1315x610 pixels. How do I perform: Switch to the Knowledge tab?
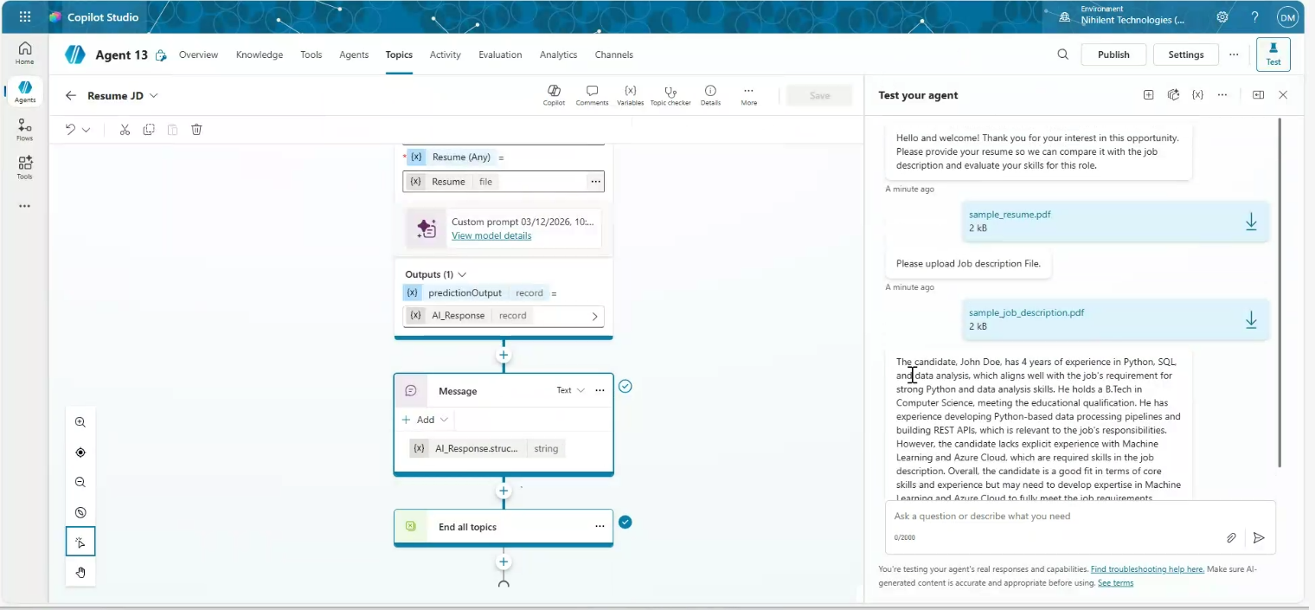point(259,55)
